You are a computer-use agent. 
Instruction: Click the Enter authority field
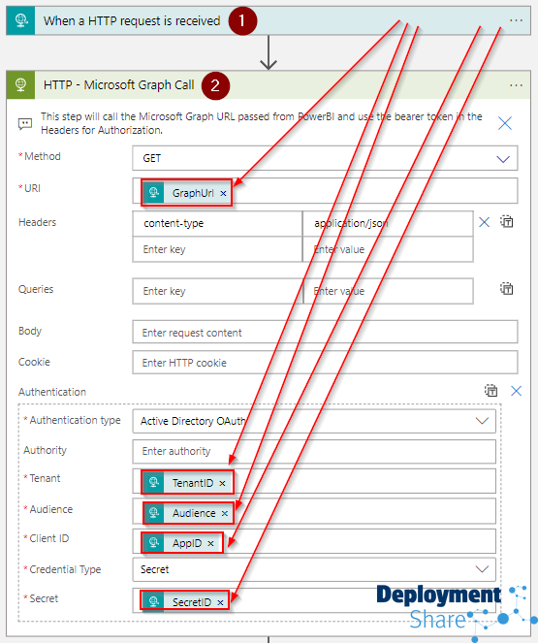pos(314,452)
